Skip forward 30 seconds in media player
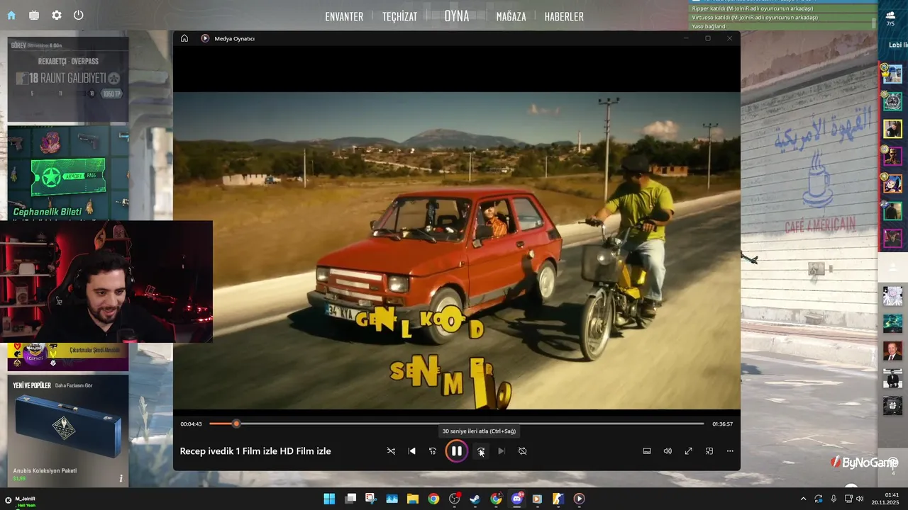Viewport: 908px width, 510px height. (x=481, y=450)
